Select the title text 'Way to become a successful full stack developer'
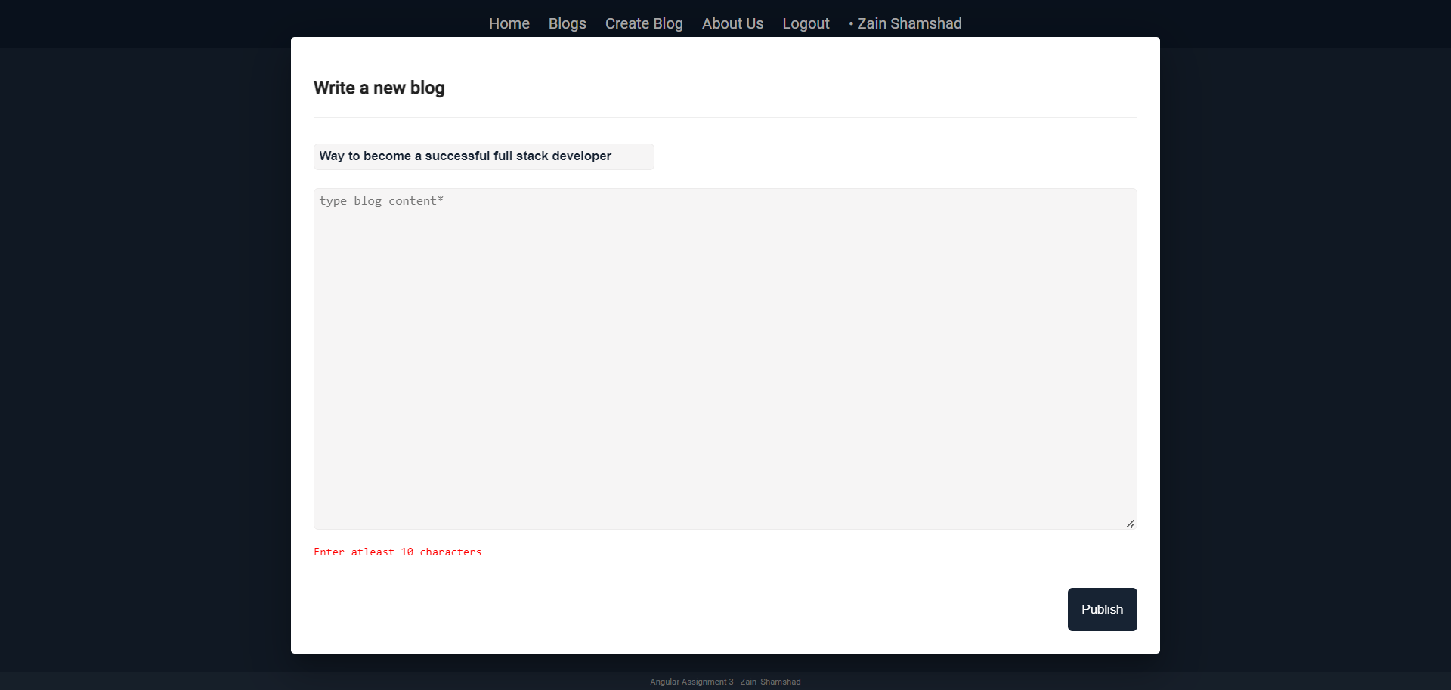This screenshot has width=1451, height=690. [465, 156]
